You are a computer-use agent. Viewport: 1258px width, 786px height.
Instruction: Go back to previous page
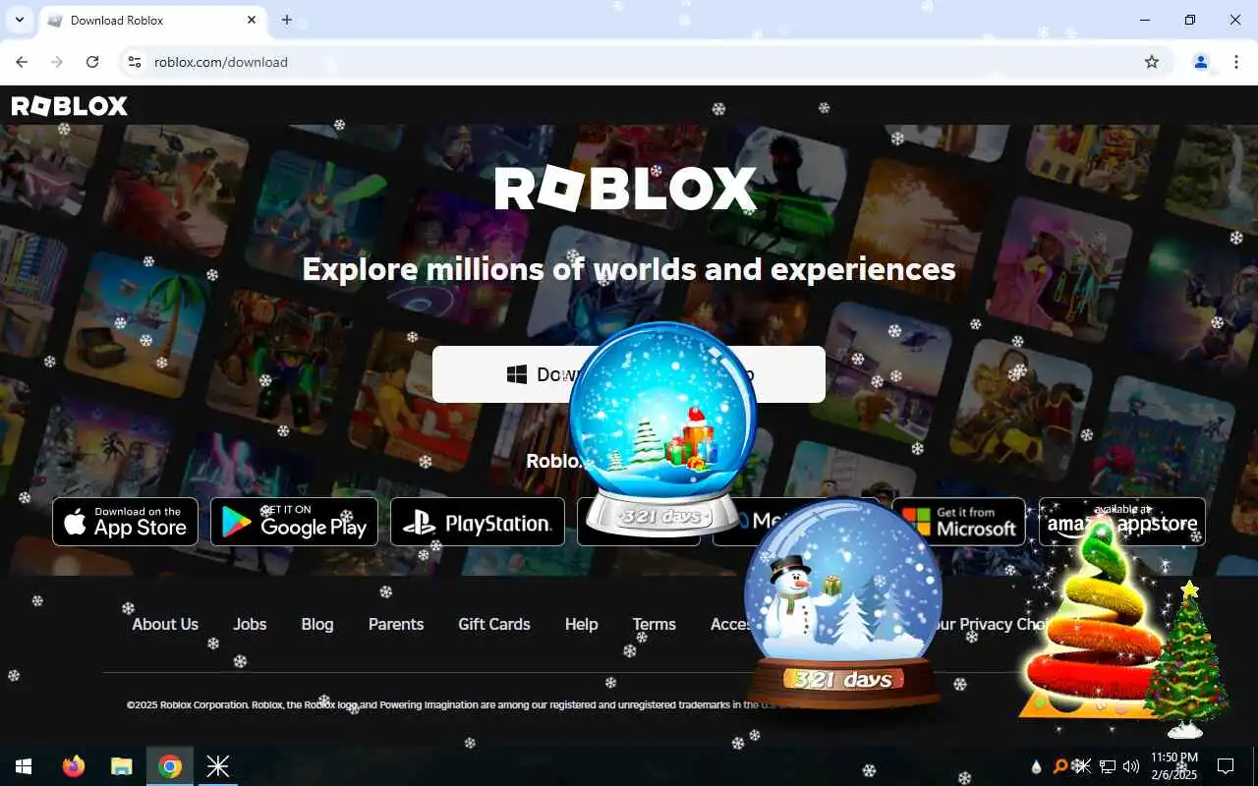(22, 62)
